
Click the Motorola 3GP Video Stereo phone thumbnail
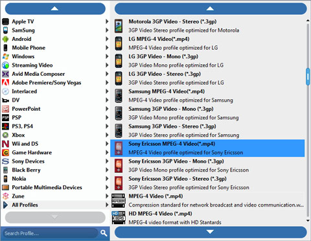119,26
